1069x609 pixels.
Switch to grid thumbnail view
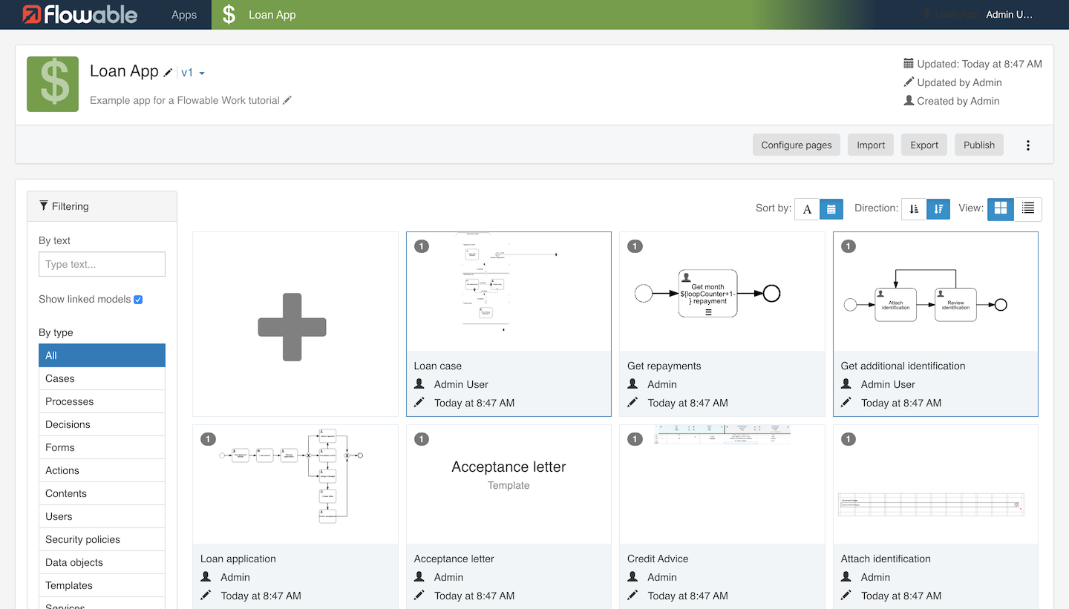tap(1001, 209)
